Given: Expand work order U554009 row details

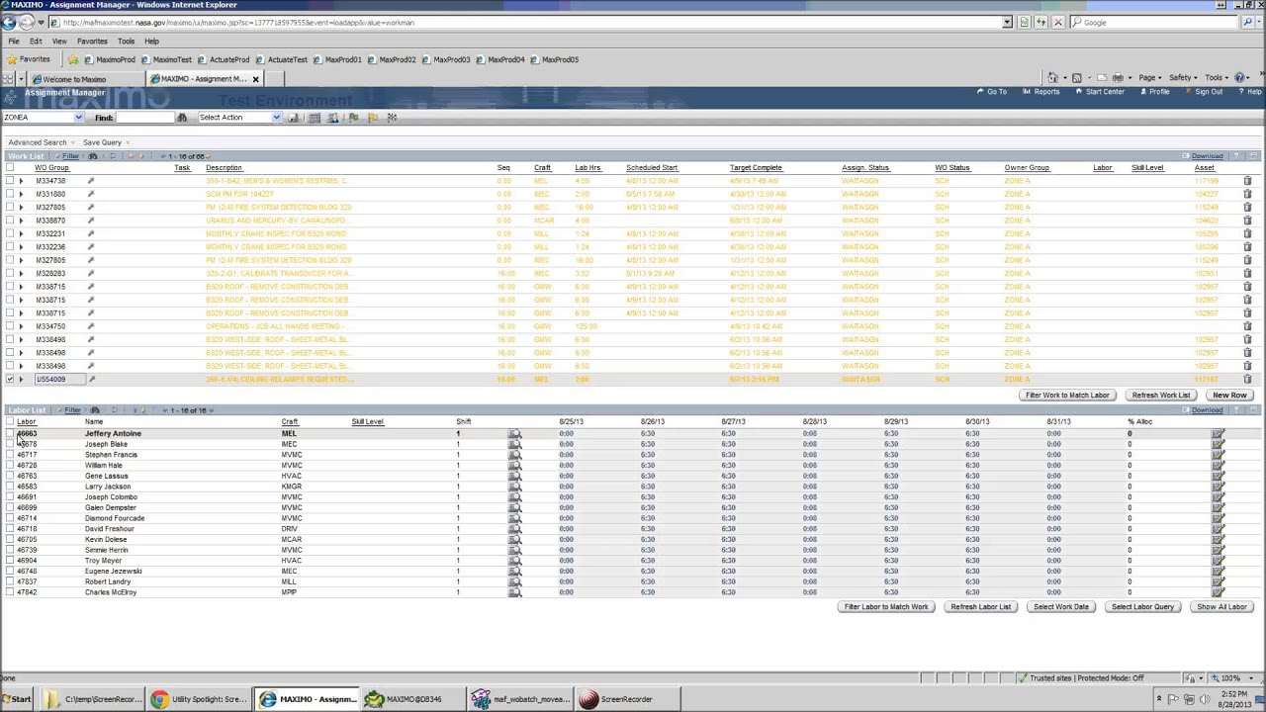Looking at the screenshot, I should point(22,379).
